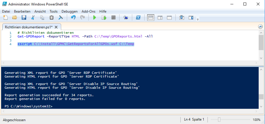
Task: Click the zoom slider handle
Action: coord(219,119)
